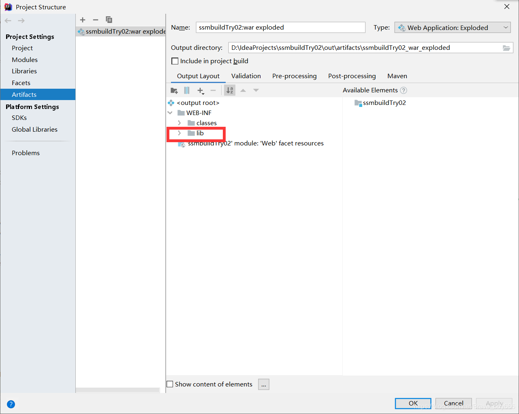The width and height of the screenshot is (519, 414).
Task: Select the ssmbuildTry02:war exploded artifact in list
Action: 121,32
